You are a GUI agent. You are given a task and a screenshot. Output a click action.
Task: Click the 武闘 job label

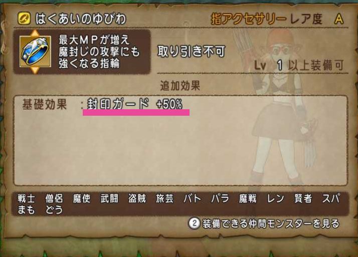click(x=109, y=198)
